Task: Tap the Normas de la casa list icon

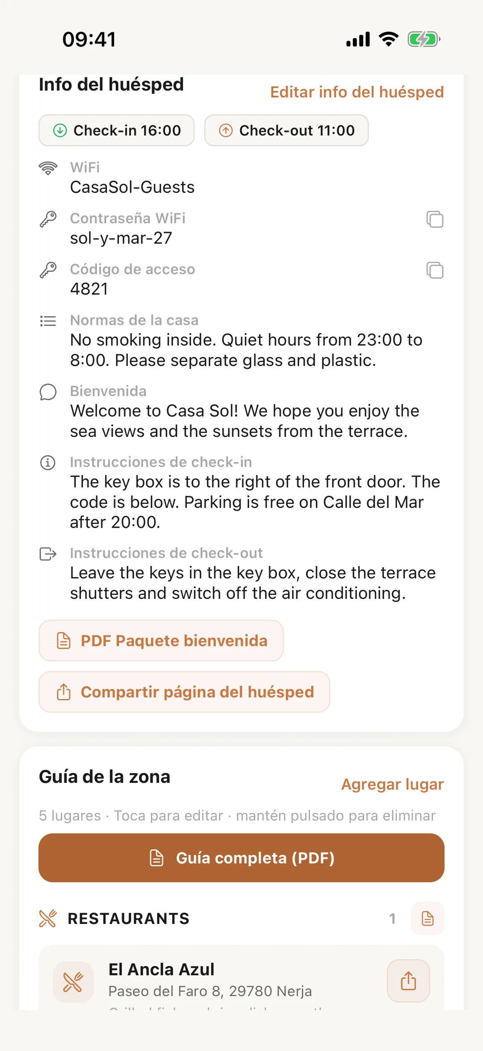Action: [48, 321]
